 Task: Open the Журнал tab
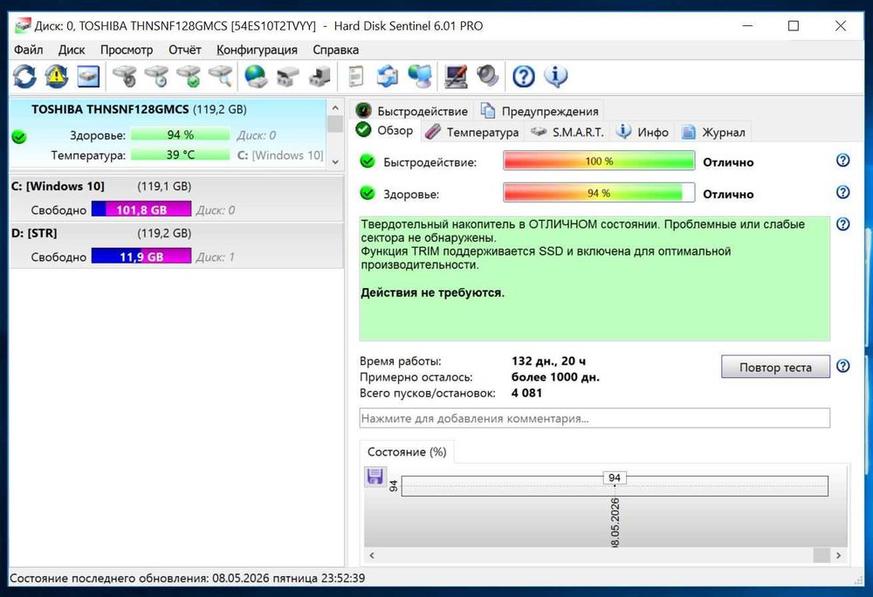[x=713, y=132]
